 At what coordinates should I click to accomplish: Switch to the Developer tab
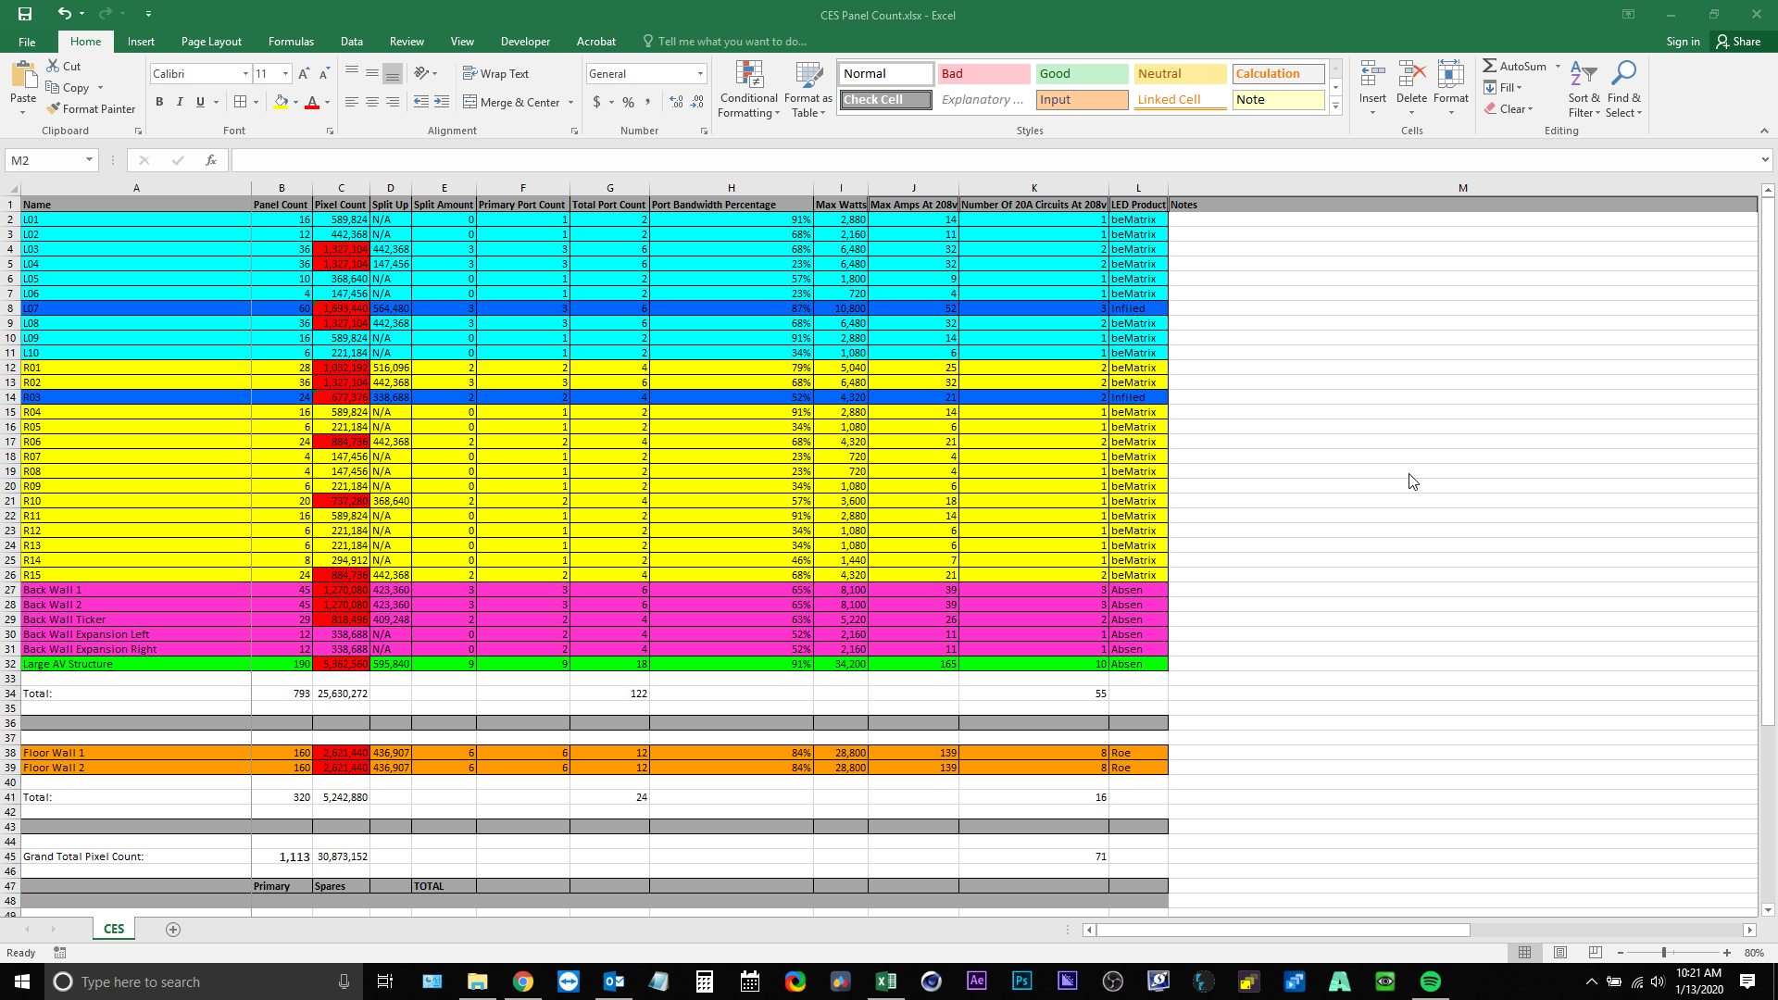525,42
